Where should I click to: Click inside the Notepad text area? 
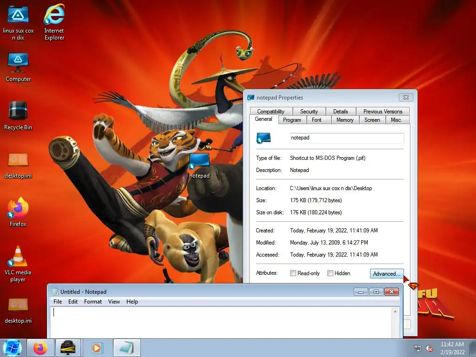point(221,323)
